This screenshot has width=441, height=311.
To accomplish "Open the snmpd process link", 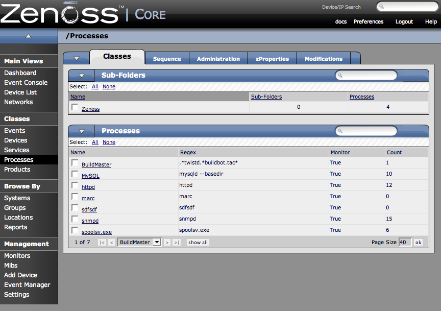I will (90, 221).
